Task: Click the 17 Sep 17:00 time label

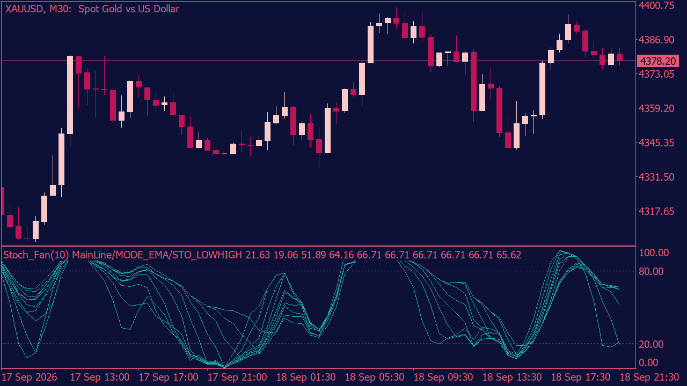Action: click(169, 377)
